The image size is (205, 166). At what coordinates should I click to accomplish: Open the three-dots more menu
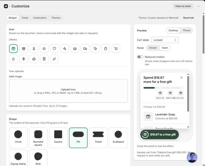[198, 6]
